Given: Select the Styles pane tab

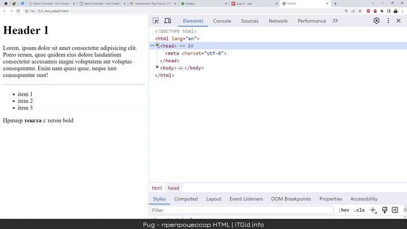Looking at the screenshot, I should [159, 199].
